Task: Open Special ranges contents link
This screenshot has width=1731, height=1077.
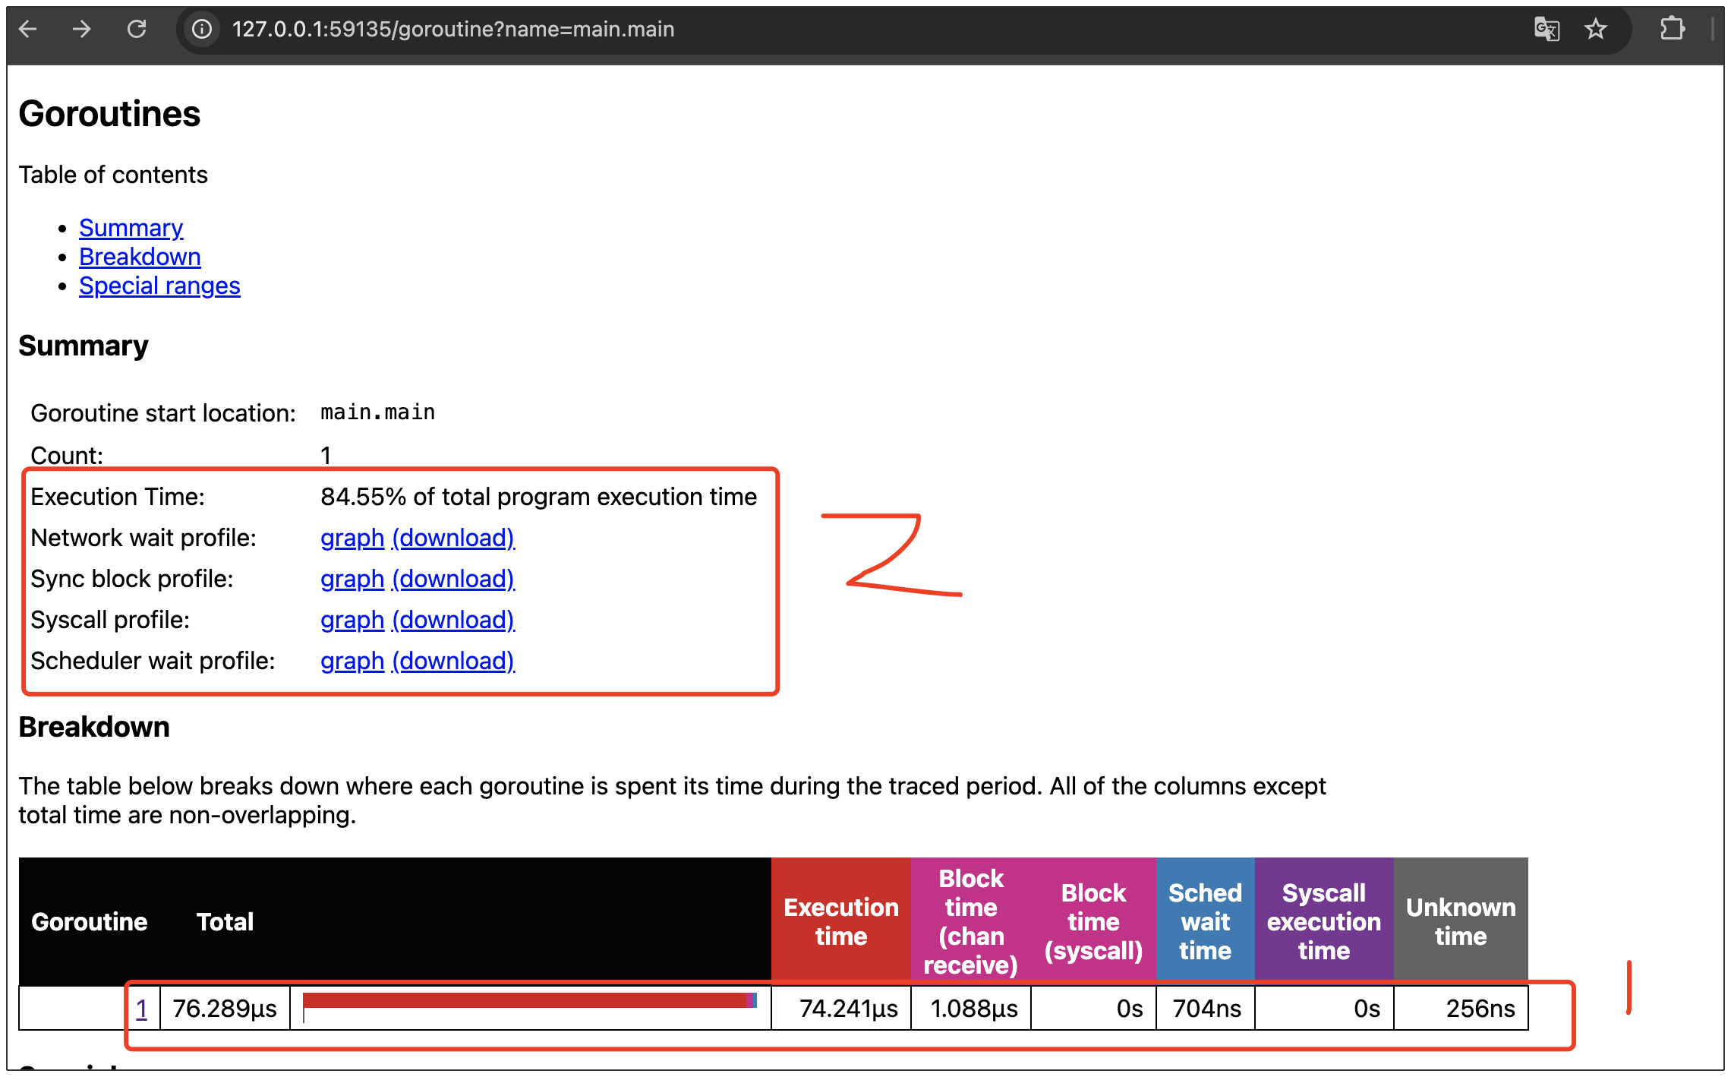Action: [x=159, y=286]
